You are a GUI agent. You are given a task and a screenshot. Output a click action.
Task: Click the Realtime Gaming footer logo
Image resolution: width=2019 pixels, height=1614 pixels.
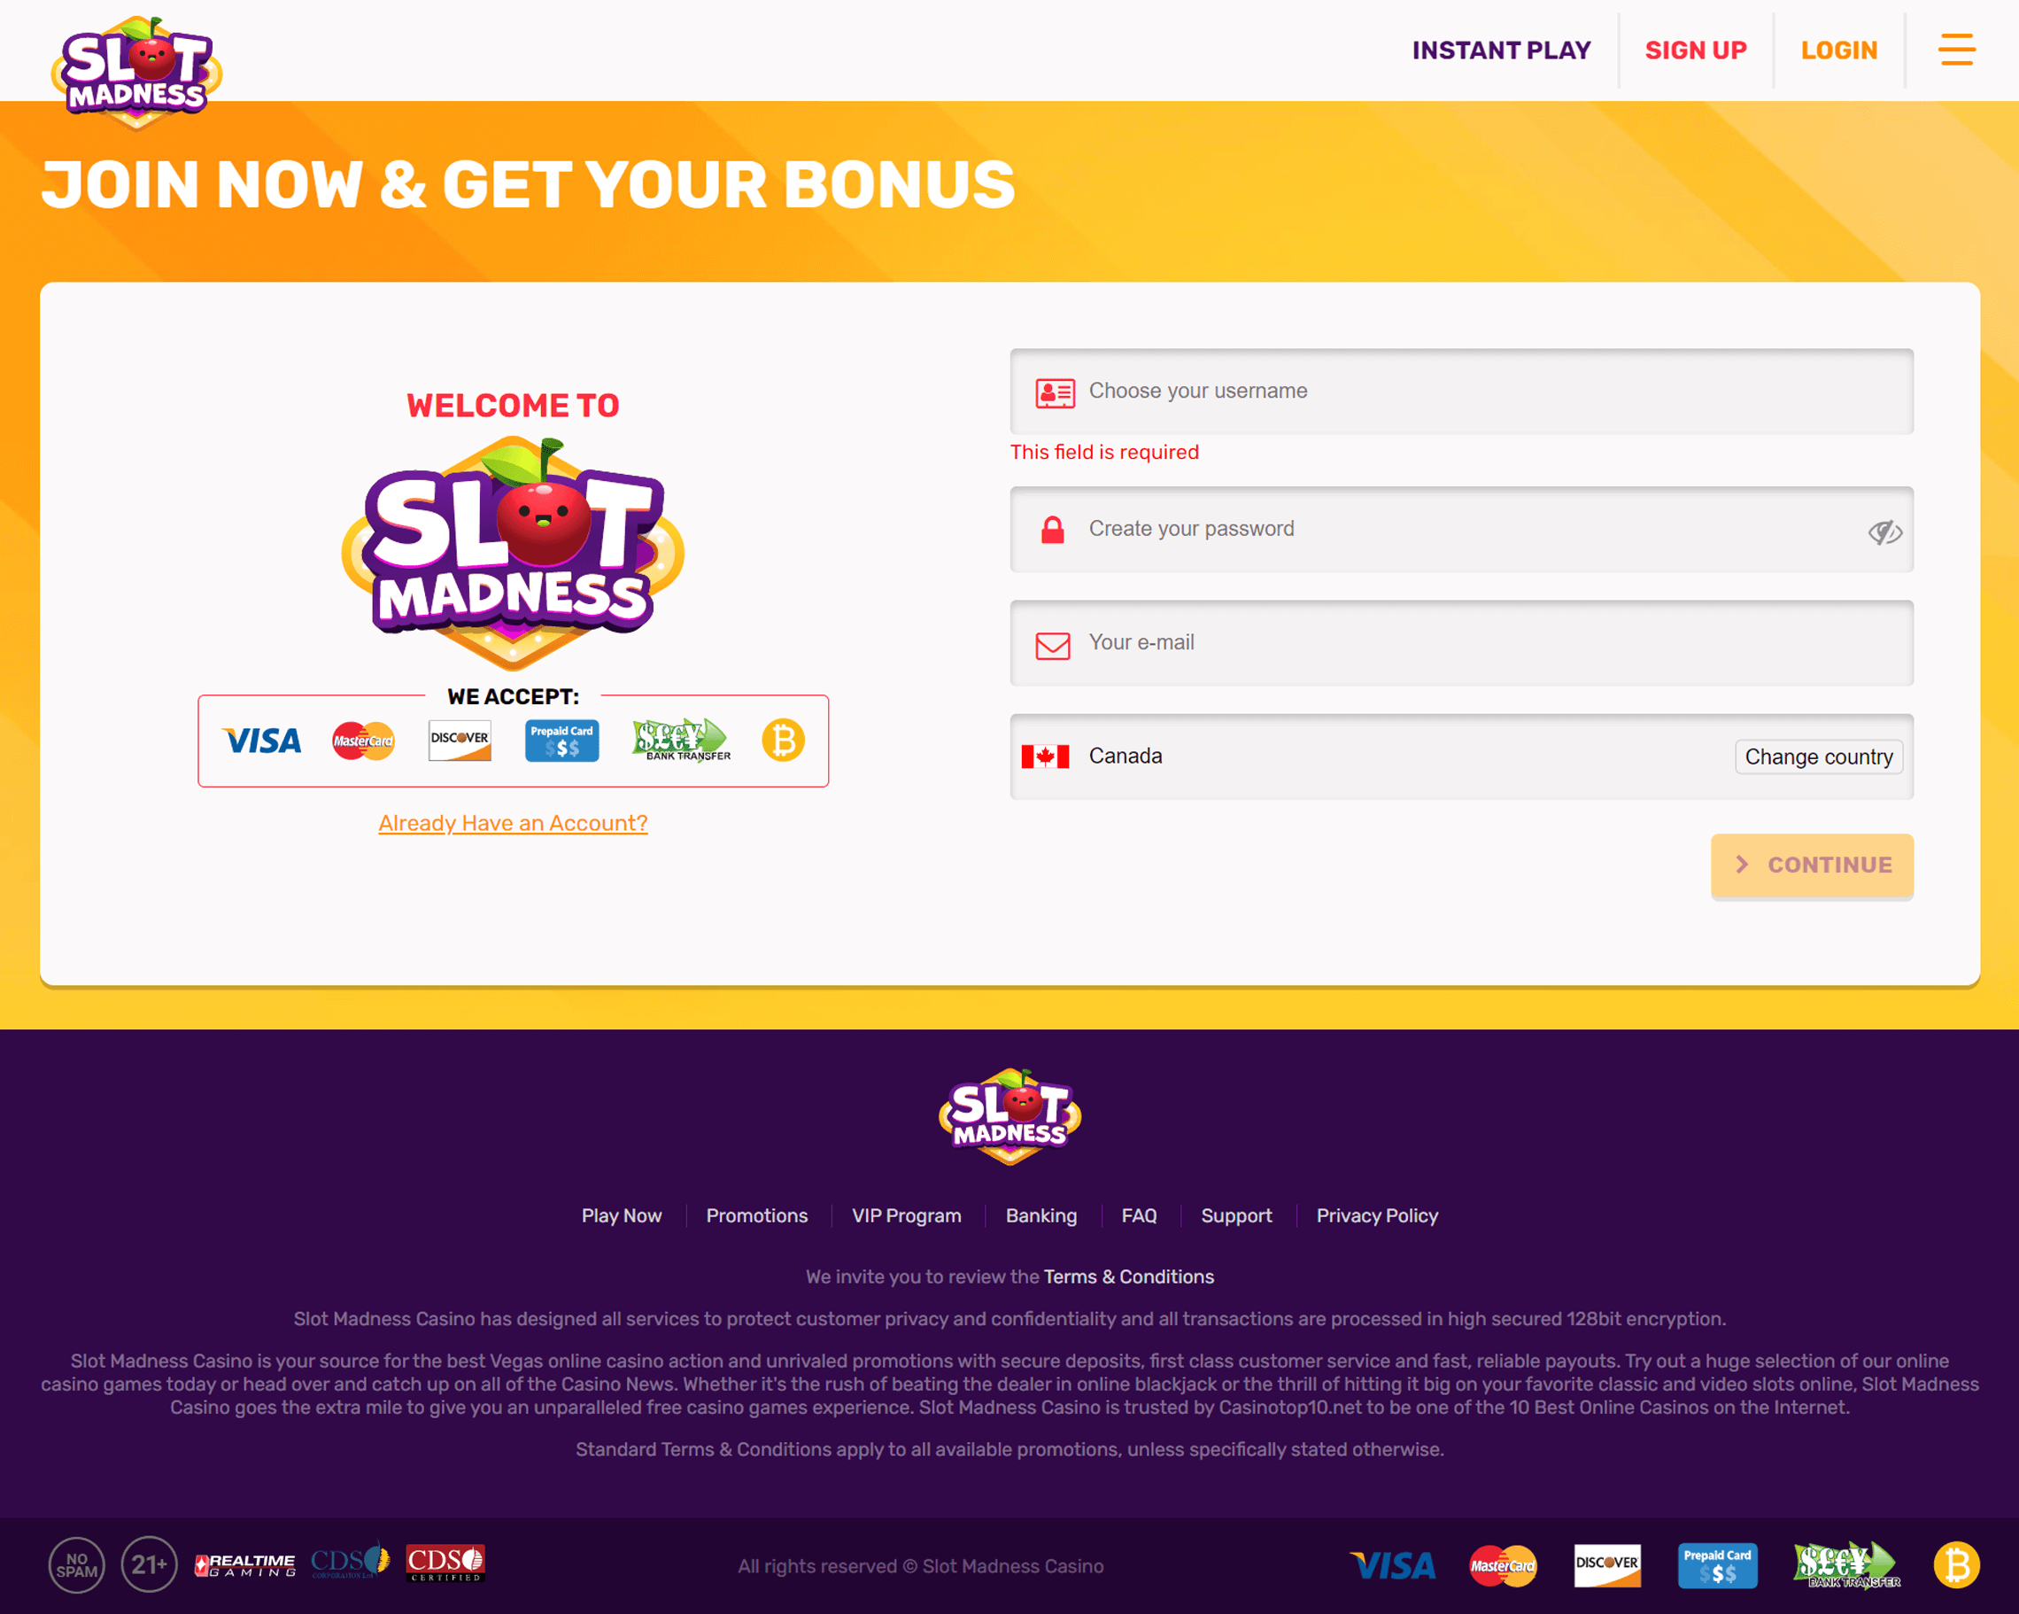(x=245, y=1565)
